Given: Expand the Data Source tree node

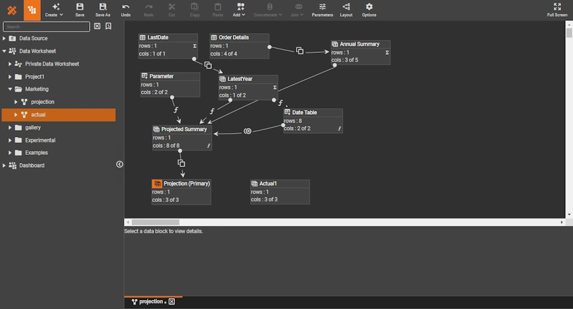Looking at the screenshot, I should pyautogui.click(x=4, y=38).
